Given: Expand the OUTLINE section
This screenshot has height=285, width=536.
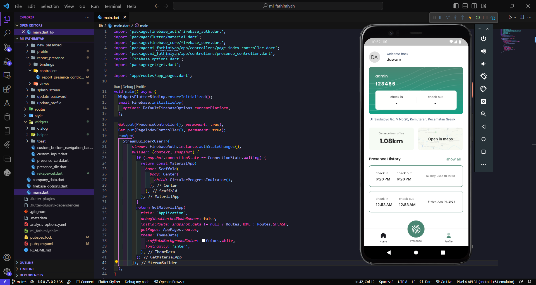Looking at the screenshot, I should [26, 263].
